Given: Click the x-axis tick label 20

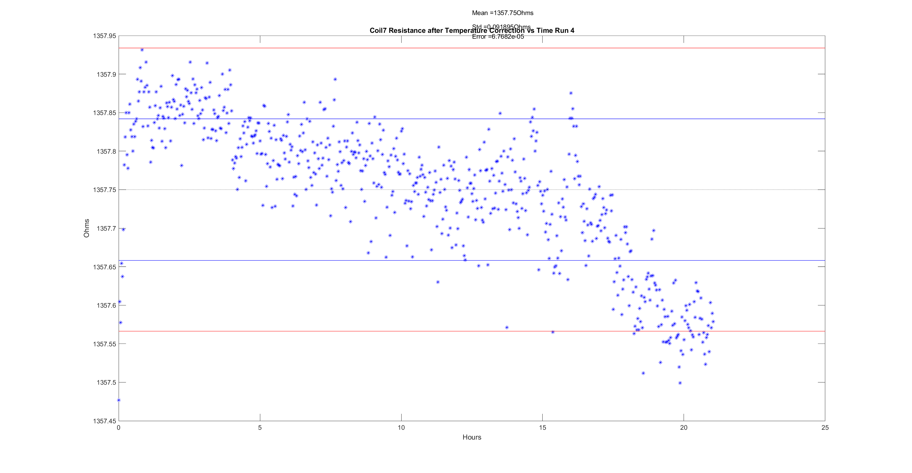Looking at the screenshot, I should coord(684,428).
